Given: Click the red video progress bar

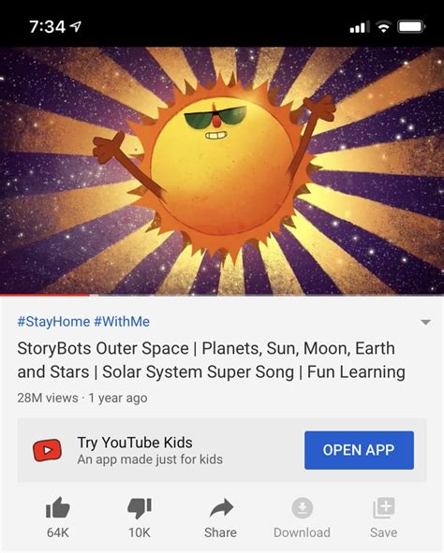Looking at the screenshot, I should (x=45, y=295).
